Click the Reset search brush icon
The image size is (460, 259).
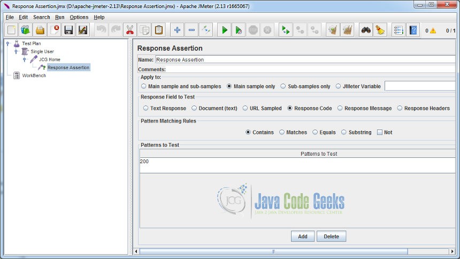(380, 30)
